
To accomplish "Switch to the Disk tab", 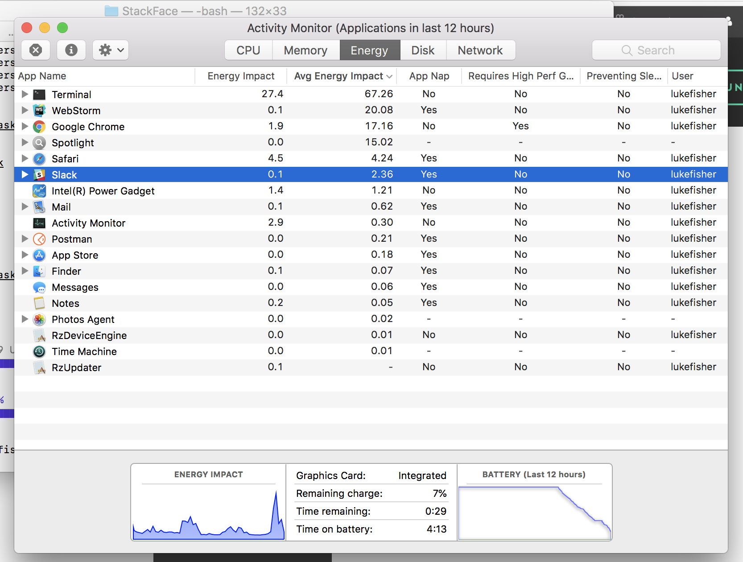I will tap(423, 50).
